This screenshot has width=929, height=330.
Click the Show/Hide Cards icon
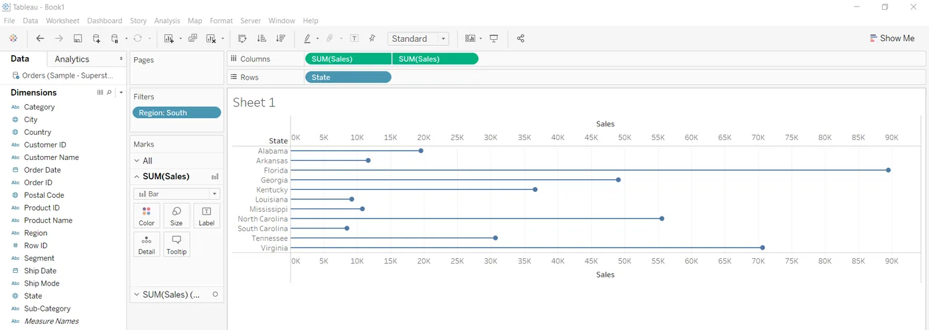coord(470,39)
